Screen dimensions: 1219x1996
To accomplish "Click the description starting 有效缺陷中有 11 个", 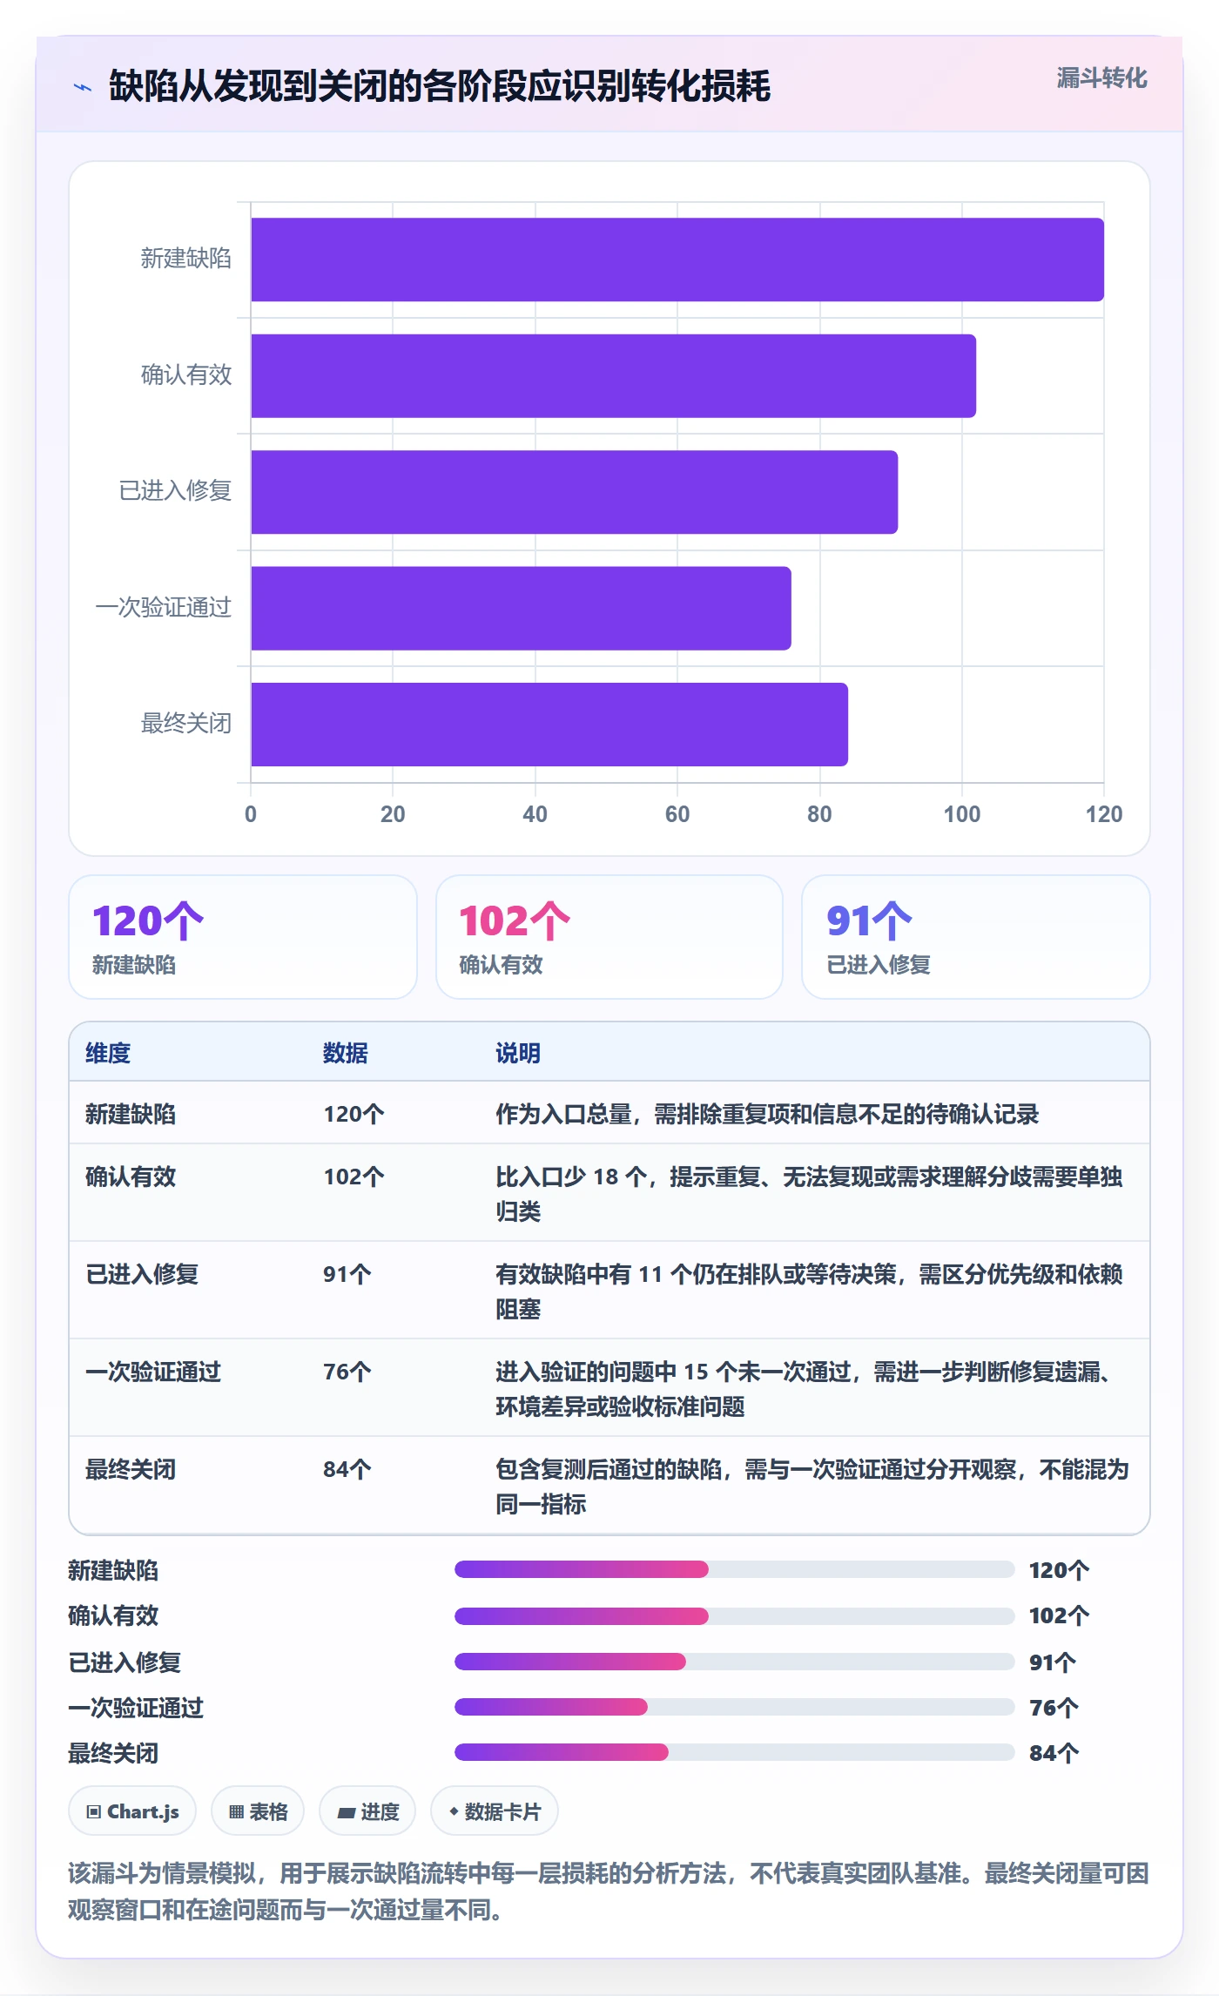I will coord(809,1291).
